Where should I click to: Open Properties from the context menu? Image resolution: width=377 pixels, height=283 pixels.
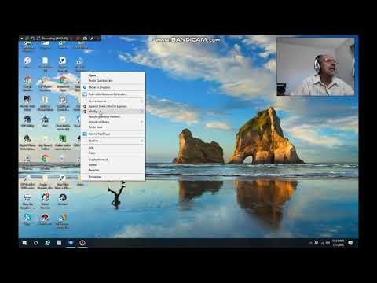[x=113, y=177]
